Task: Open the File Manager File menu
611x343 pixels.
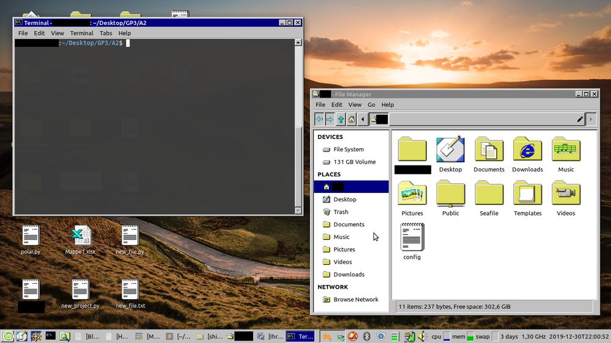Action: (320, 105)
